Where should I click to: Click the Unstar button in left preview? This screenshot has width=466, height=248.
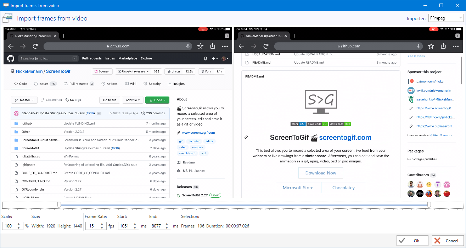coord(174,71)
